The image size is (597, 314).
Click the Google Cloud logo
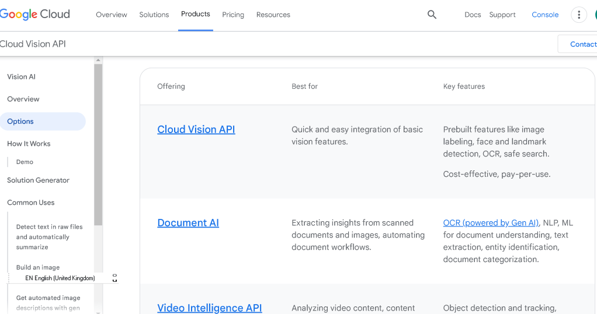pos(34,15)
